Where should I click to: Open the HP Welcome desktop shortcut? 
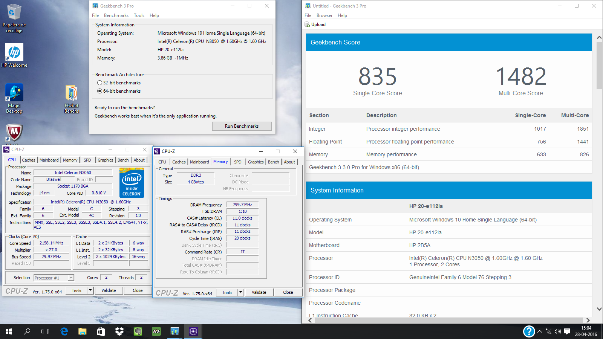pos(14,55)
